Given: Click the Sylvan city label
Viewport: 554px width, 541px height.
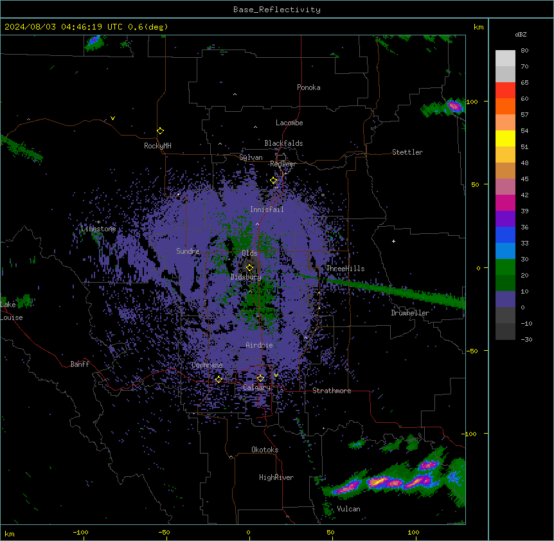Looking at the screenshot, I should [x=251, y=157].
